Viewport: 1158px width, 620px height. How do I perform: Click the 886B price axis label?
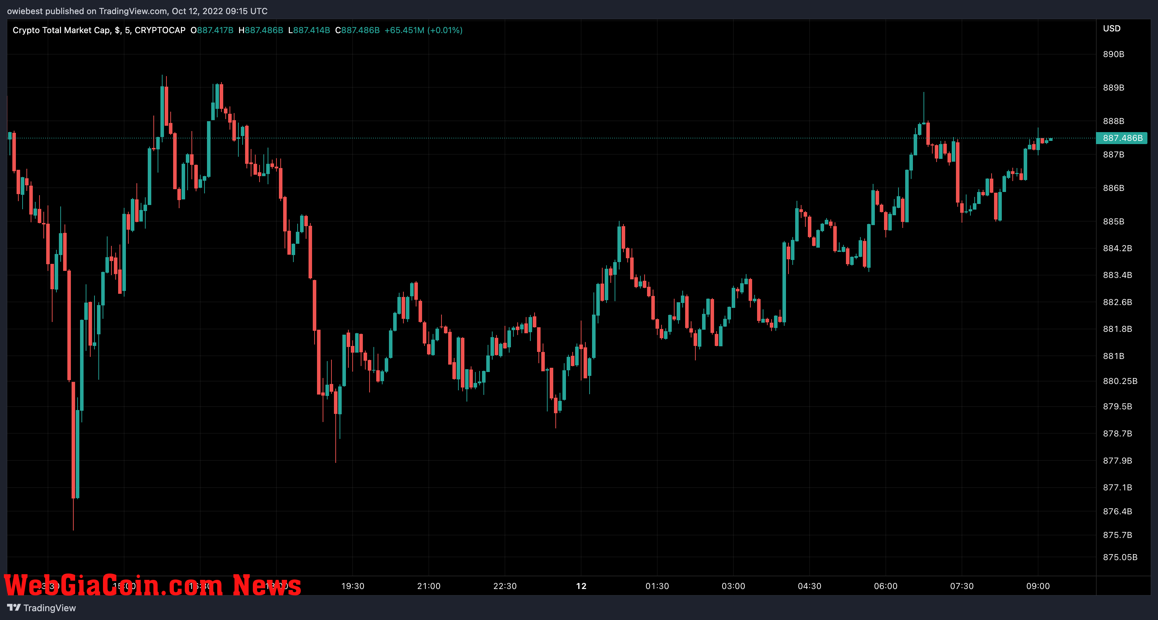click(x=1114, y=188)
